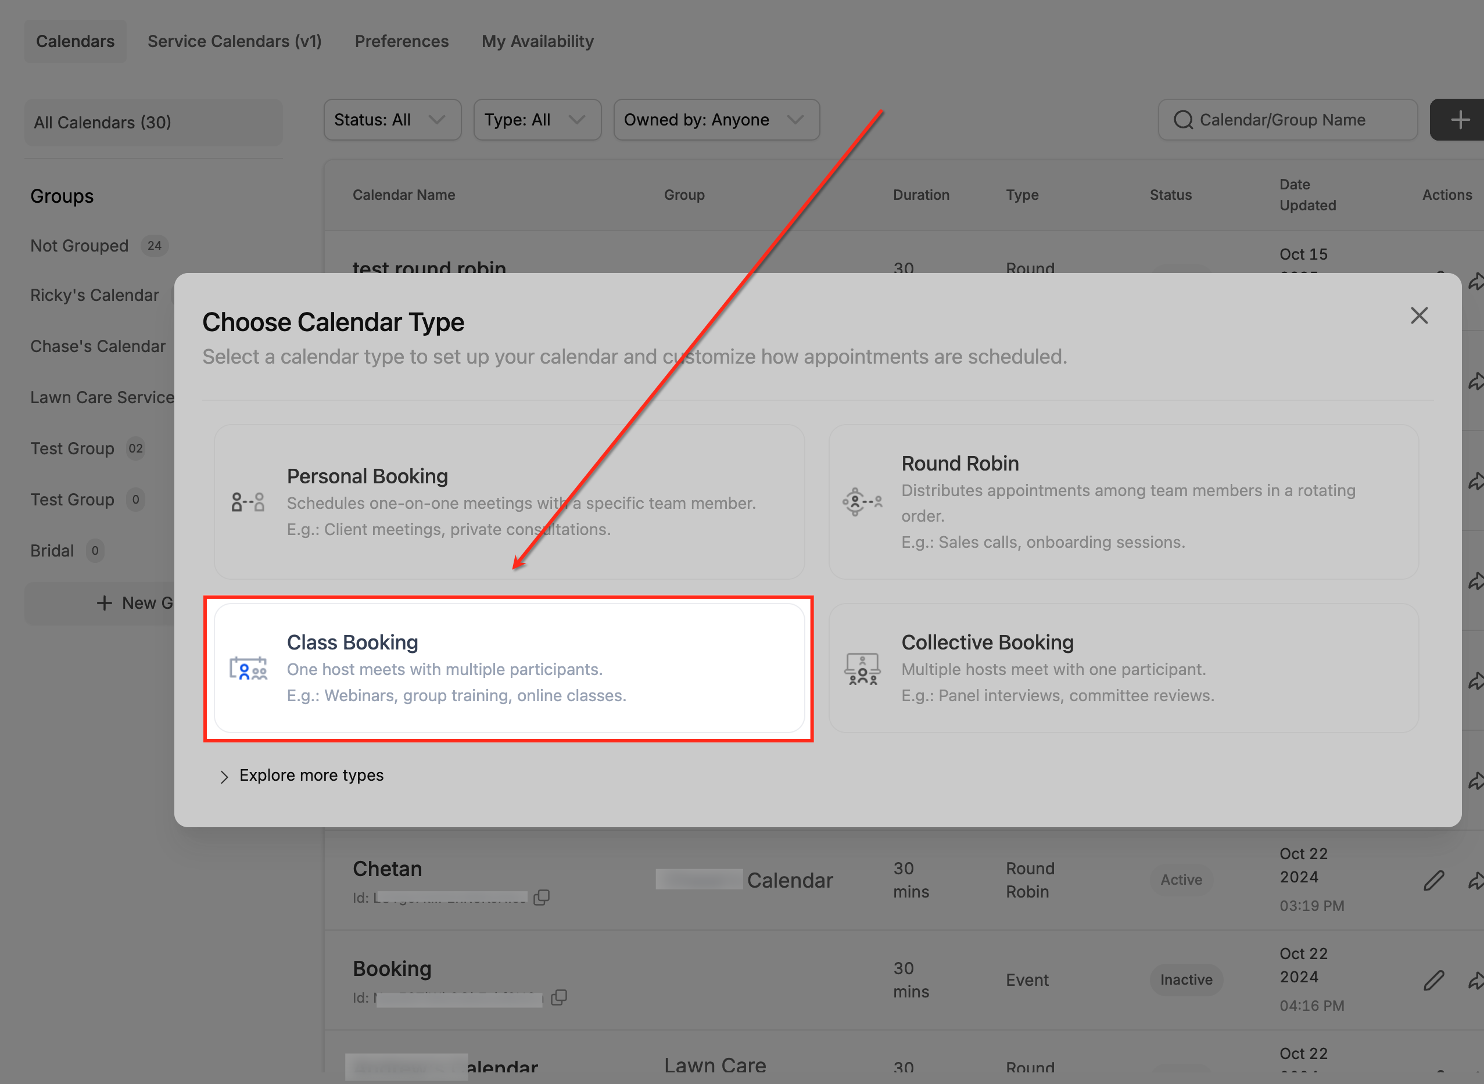Open the Type: All dropdown

click(x=537, y=120)
